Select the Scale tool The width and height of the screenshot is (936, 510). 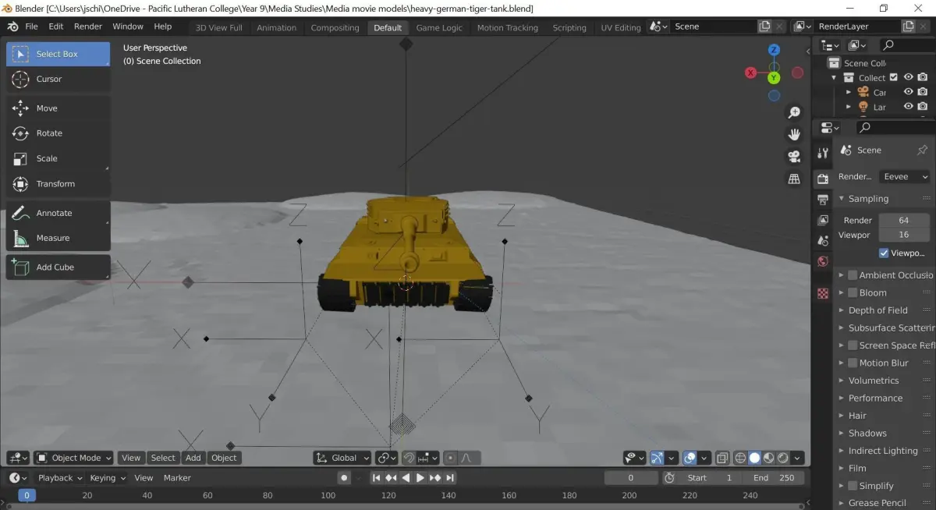coord(58,158)
